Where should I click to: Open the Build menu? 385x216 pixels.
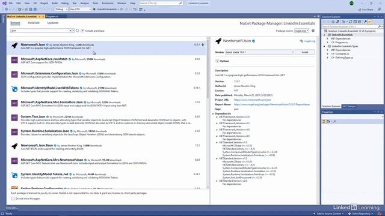coord(55,3)
